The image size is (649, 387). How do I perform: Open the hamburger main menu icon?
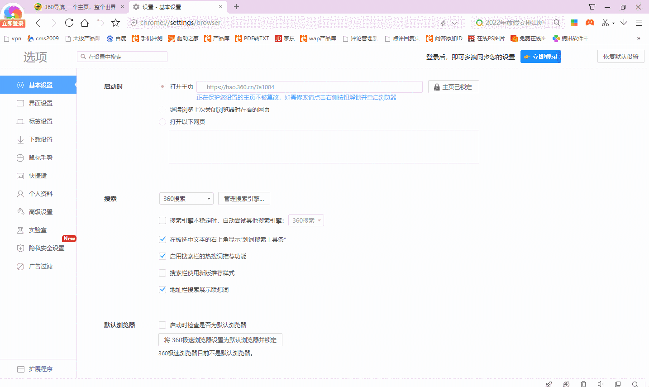click(x=639, y=23)
